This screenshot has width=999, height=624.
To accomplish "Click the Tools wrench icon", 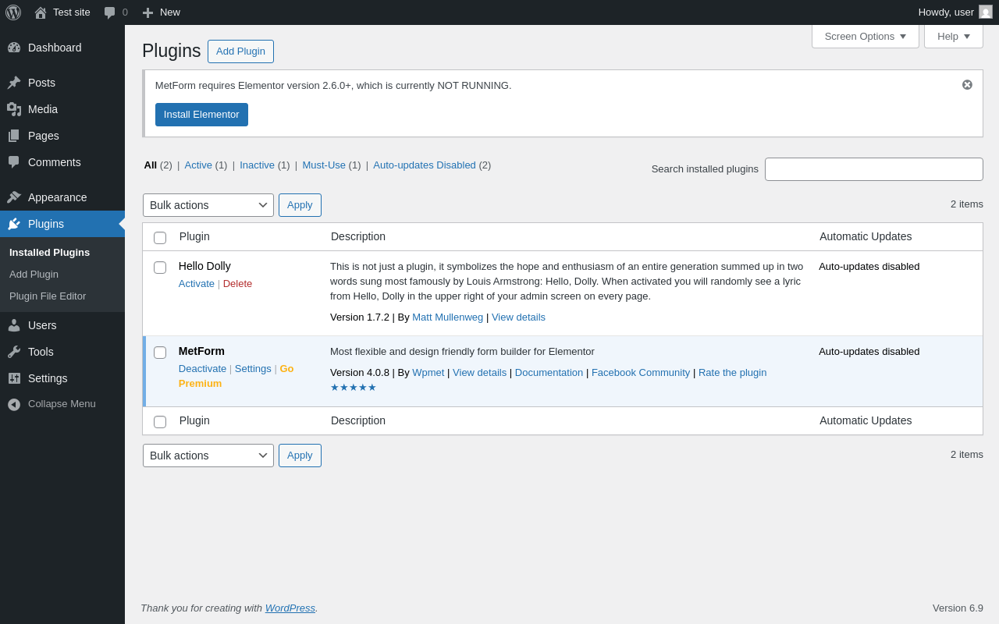I will [x=14, y=352].
